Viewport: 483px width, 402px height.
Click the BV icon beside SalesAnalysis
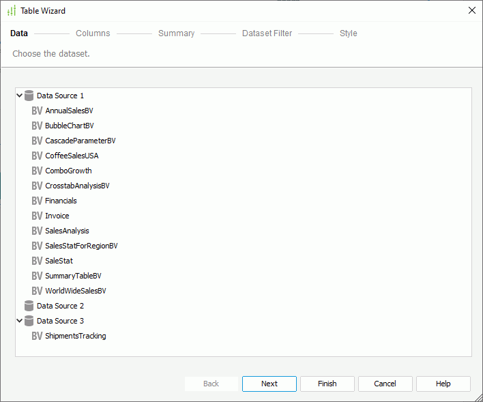[x=37, y=231]
